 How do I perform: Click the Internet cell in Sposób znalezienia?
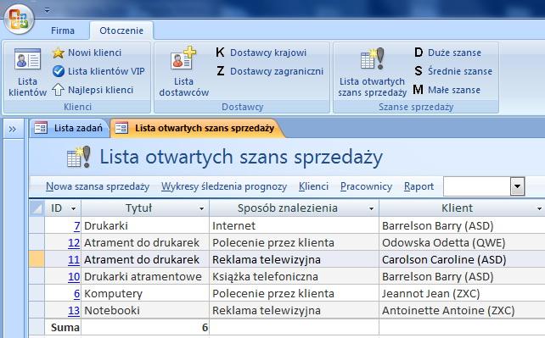pos(294,225)
